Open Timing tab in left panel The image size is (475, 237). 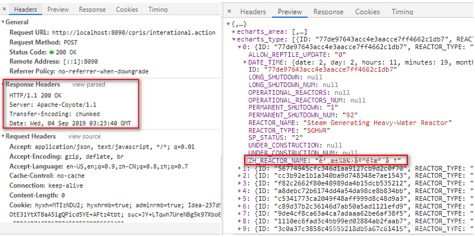point(158,9)
